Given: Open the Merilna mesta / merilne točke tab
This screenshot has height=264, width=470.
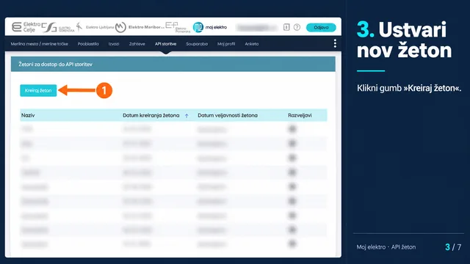Looking at the screenshot, I should pos(39,44).
